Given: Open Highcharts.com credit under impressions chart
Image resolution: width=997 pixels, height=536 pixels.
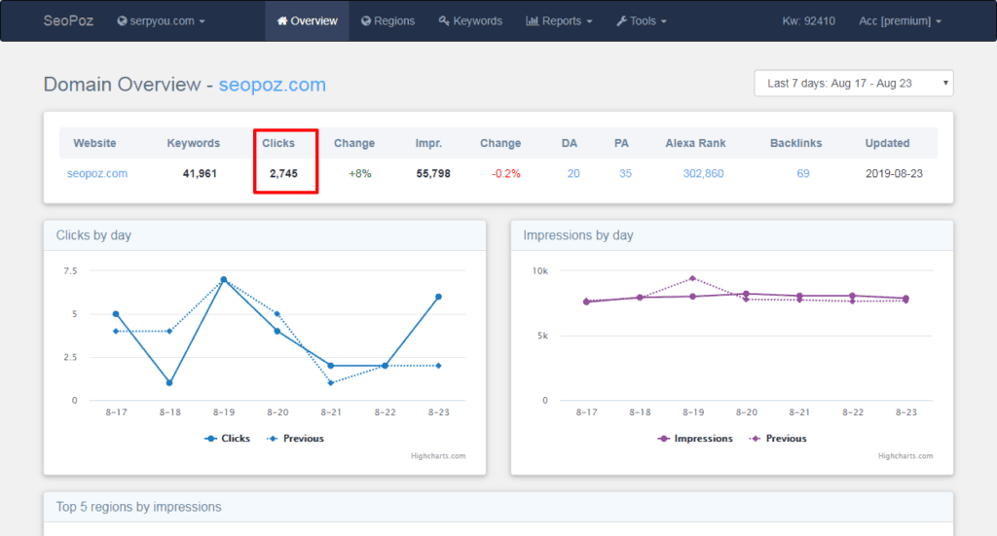Looking at the screenshot, I should click(905, 456).
